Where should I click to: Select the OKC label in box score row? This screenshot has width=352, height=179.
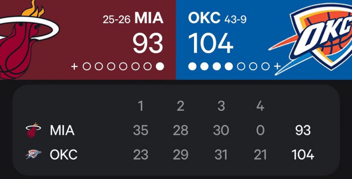click(63, 155)
